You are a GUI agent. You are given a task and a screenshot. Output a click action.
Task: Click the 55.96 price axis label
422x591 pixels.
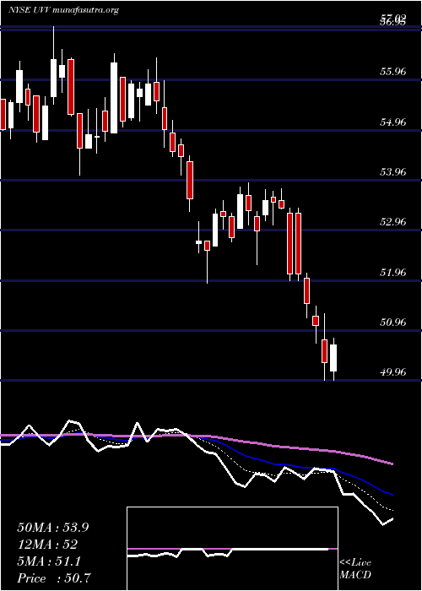pos(392,71)
